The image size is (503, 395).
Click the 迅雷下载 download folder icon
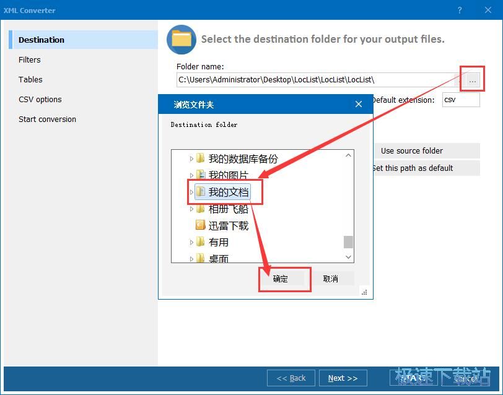coord(201,225)
